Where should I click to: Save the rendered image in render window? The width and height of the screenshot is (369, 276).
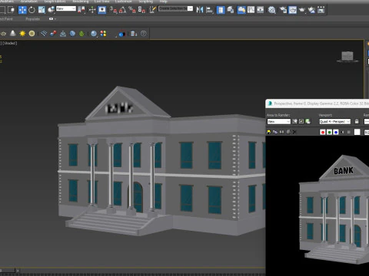coord(269,132)
